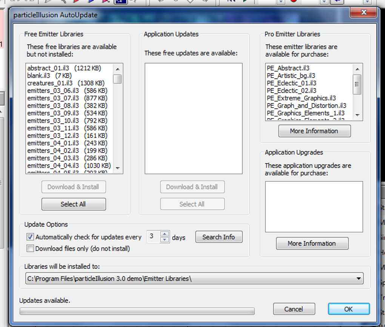
Task: Select PE_Graphics_Elements_1.il3 in Pro libraries
Action: [306, 113]
